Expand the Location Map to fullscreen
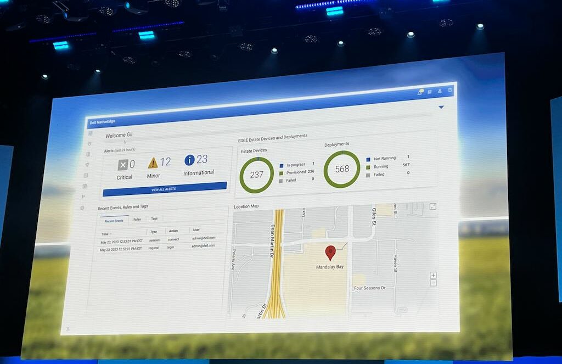The width and height of the screenshot is (562, 364). (433, 206)
